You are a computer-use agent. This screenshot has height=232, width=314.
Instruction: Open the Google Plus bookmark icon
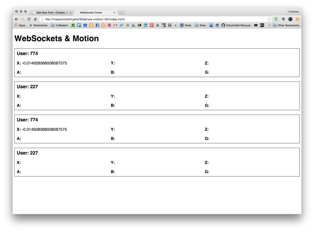tap(151, 25)
